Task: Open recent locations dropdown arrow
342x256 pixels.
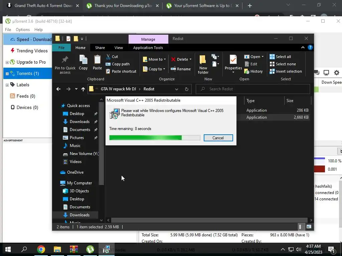Action: point(76,89)
